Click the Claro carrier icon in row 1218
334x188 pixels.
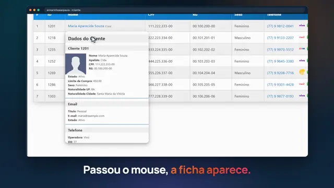click(x=302, y=37)
